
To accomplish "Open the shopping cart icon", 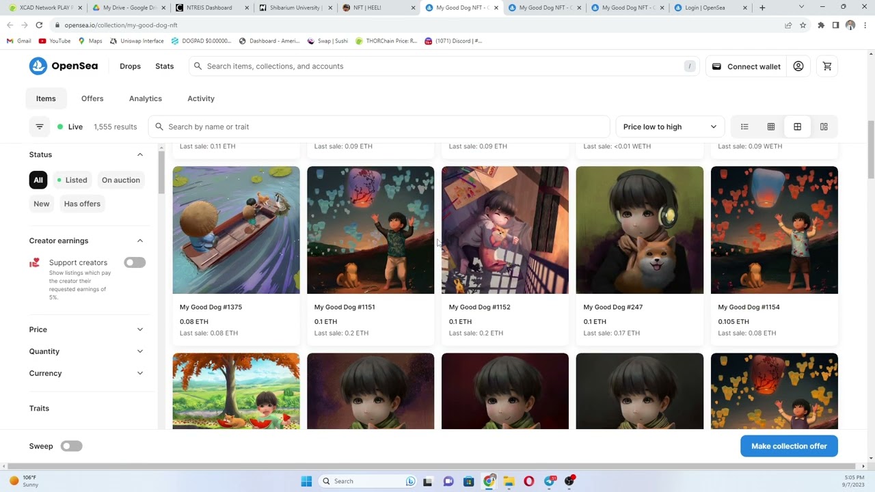I will [827, 66].
